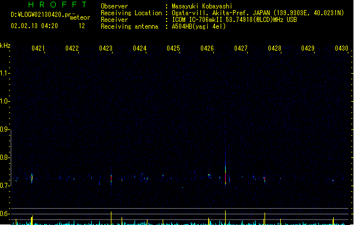Click the 'meteor' label
The height and width of the screenshot is (225, 354).
coord(80,17)
